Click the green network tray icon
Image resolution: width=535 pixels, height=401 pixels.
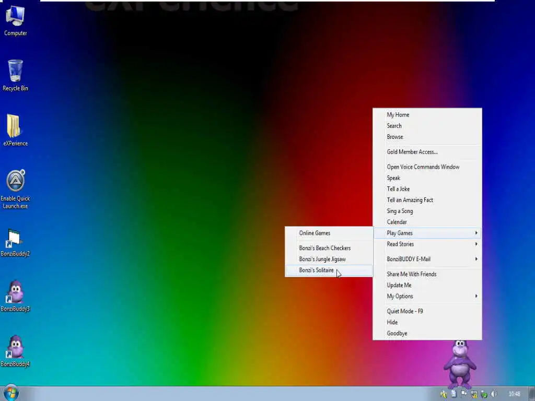tap(484, 394)
